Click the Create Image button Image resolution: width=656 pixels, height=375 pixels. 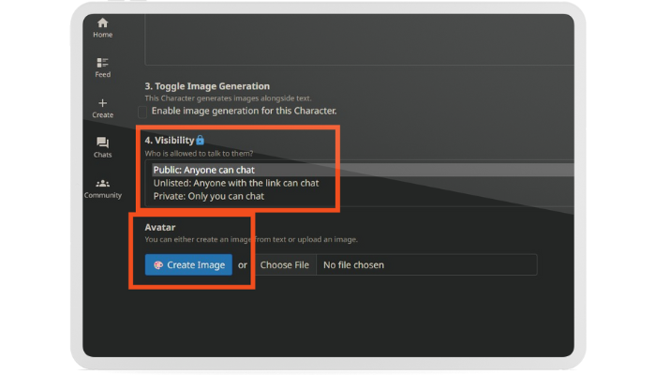pyautogui.click(x=188, y=265)
